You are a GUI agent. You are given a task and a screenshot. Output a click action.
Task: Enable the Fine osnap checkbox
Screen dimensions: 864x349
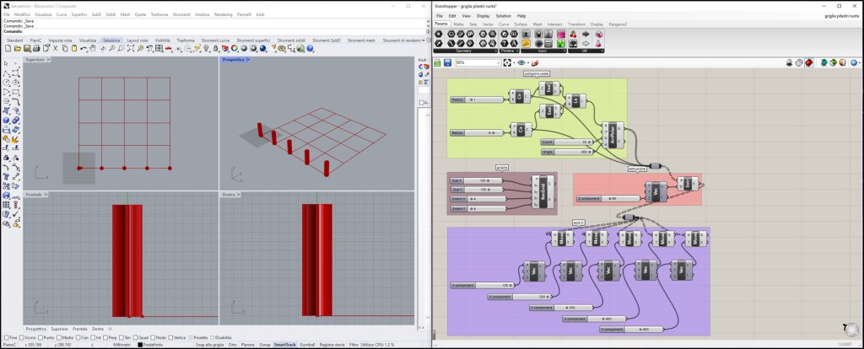click(x=6, y=336)
